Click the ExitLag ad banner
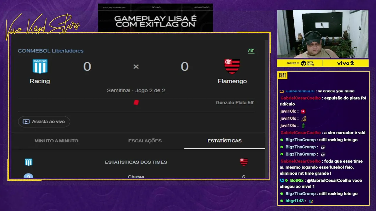 pos(155,18)
